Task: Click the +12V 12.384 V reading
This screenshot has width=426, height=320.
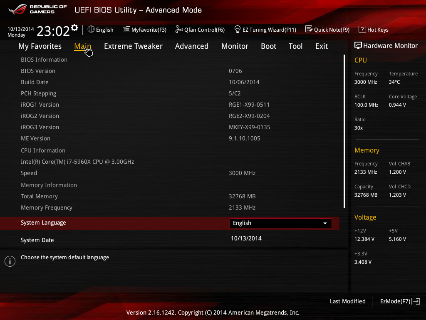Action: (x=364, y=239)
